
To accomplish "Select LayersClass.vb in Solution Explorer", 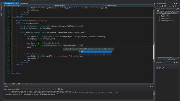I will (166, 19).
